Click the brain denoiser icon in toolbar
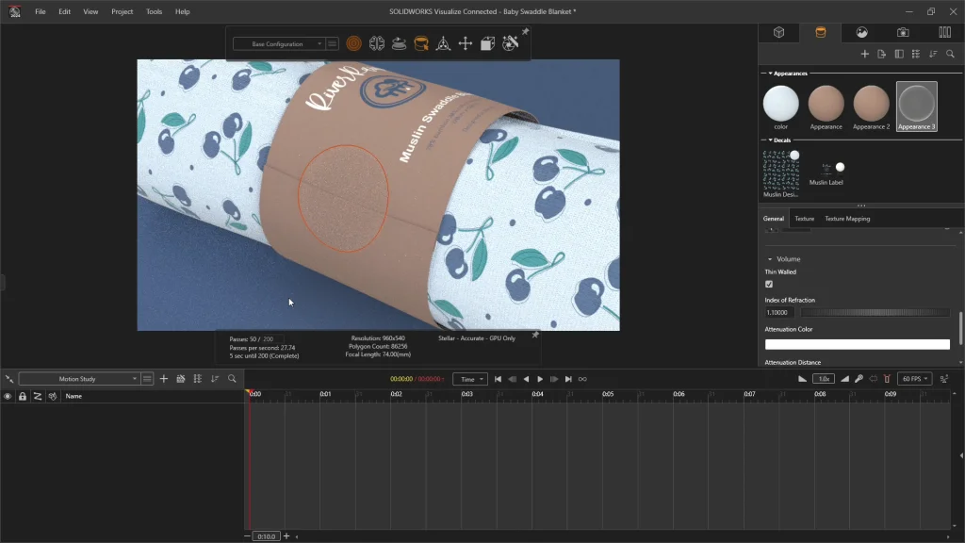Screen dimensions: 965x543 (x=376, y=43)
